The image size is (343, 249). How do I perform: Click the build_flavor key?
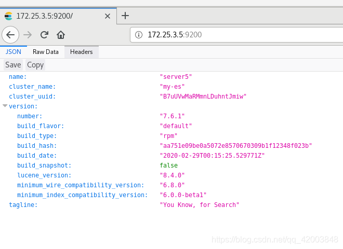[x=41, y=126]
